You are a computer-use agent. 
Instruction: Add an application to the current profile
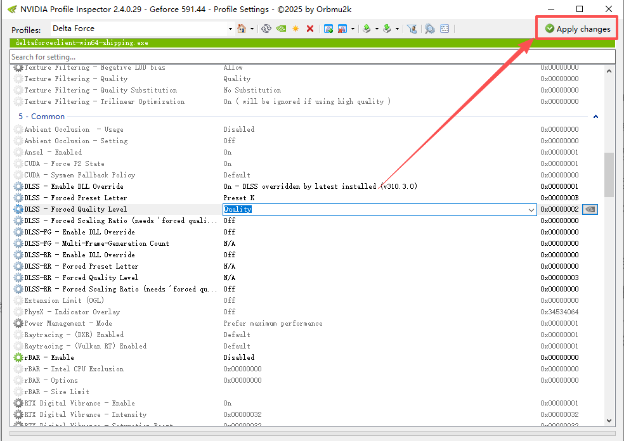[x=328, y=29]
